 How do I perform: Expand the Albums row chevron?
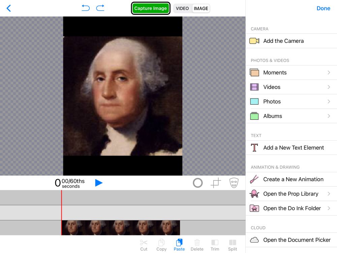[329, 116]
